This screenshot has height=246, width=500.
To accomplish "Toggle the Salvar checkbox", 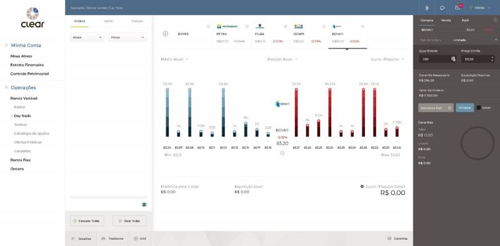I will click(x=479, y=108).
